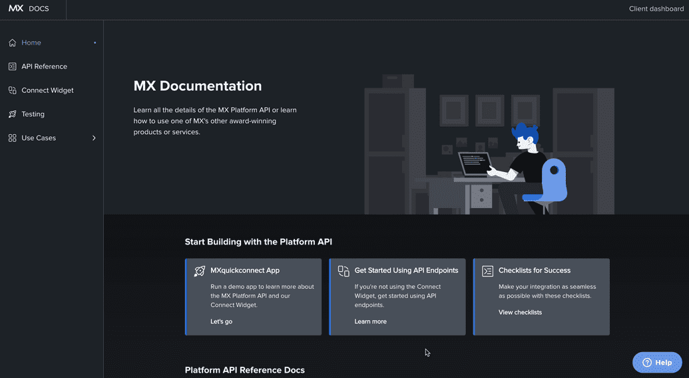Click Checklists for Success card title
689x378 pixels.
click(x=535, y=270)
